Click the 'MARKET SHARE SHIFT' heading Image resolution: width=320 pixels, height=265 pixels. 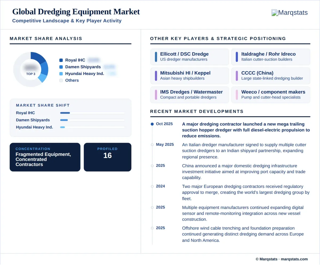click(43, 105)
